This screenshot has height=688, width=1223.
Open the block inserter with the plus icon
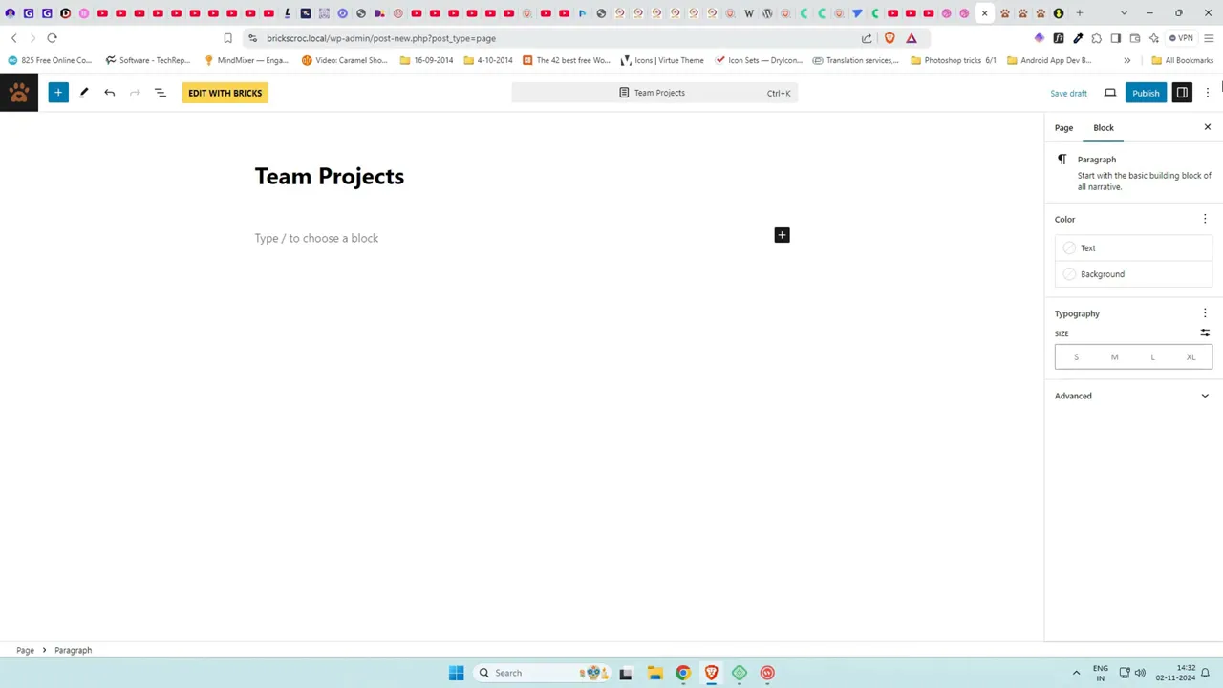pyautogui.click(x=58, y=93)
